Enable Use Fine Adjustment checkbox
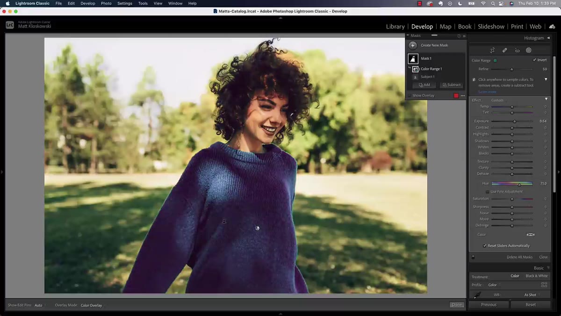561x316 pixels. [487, 192]
